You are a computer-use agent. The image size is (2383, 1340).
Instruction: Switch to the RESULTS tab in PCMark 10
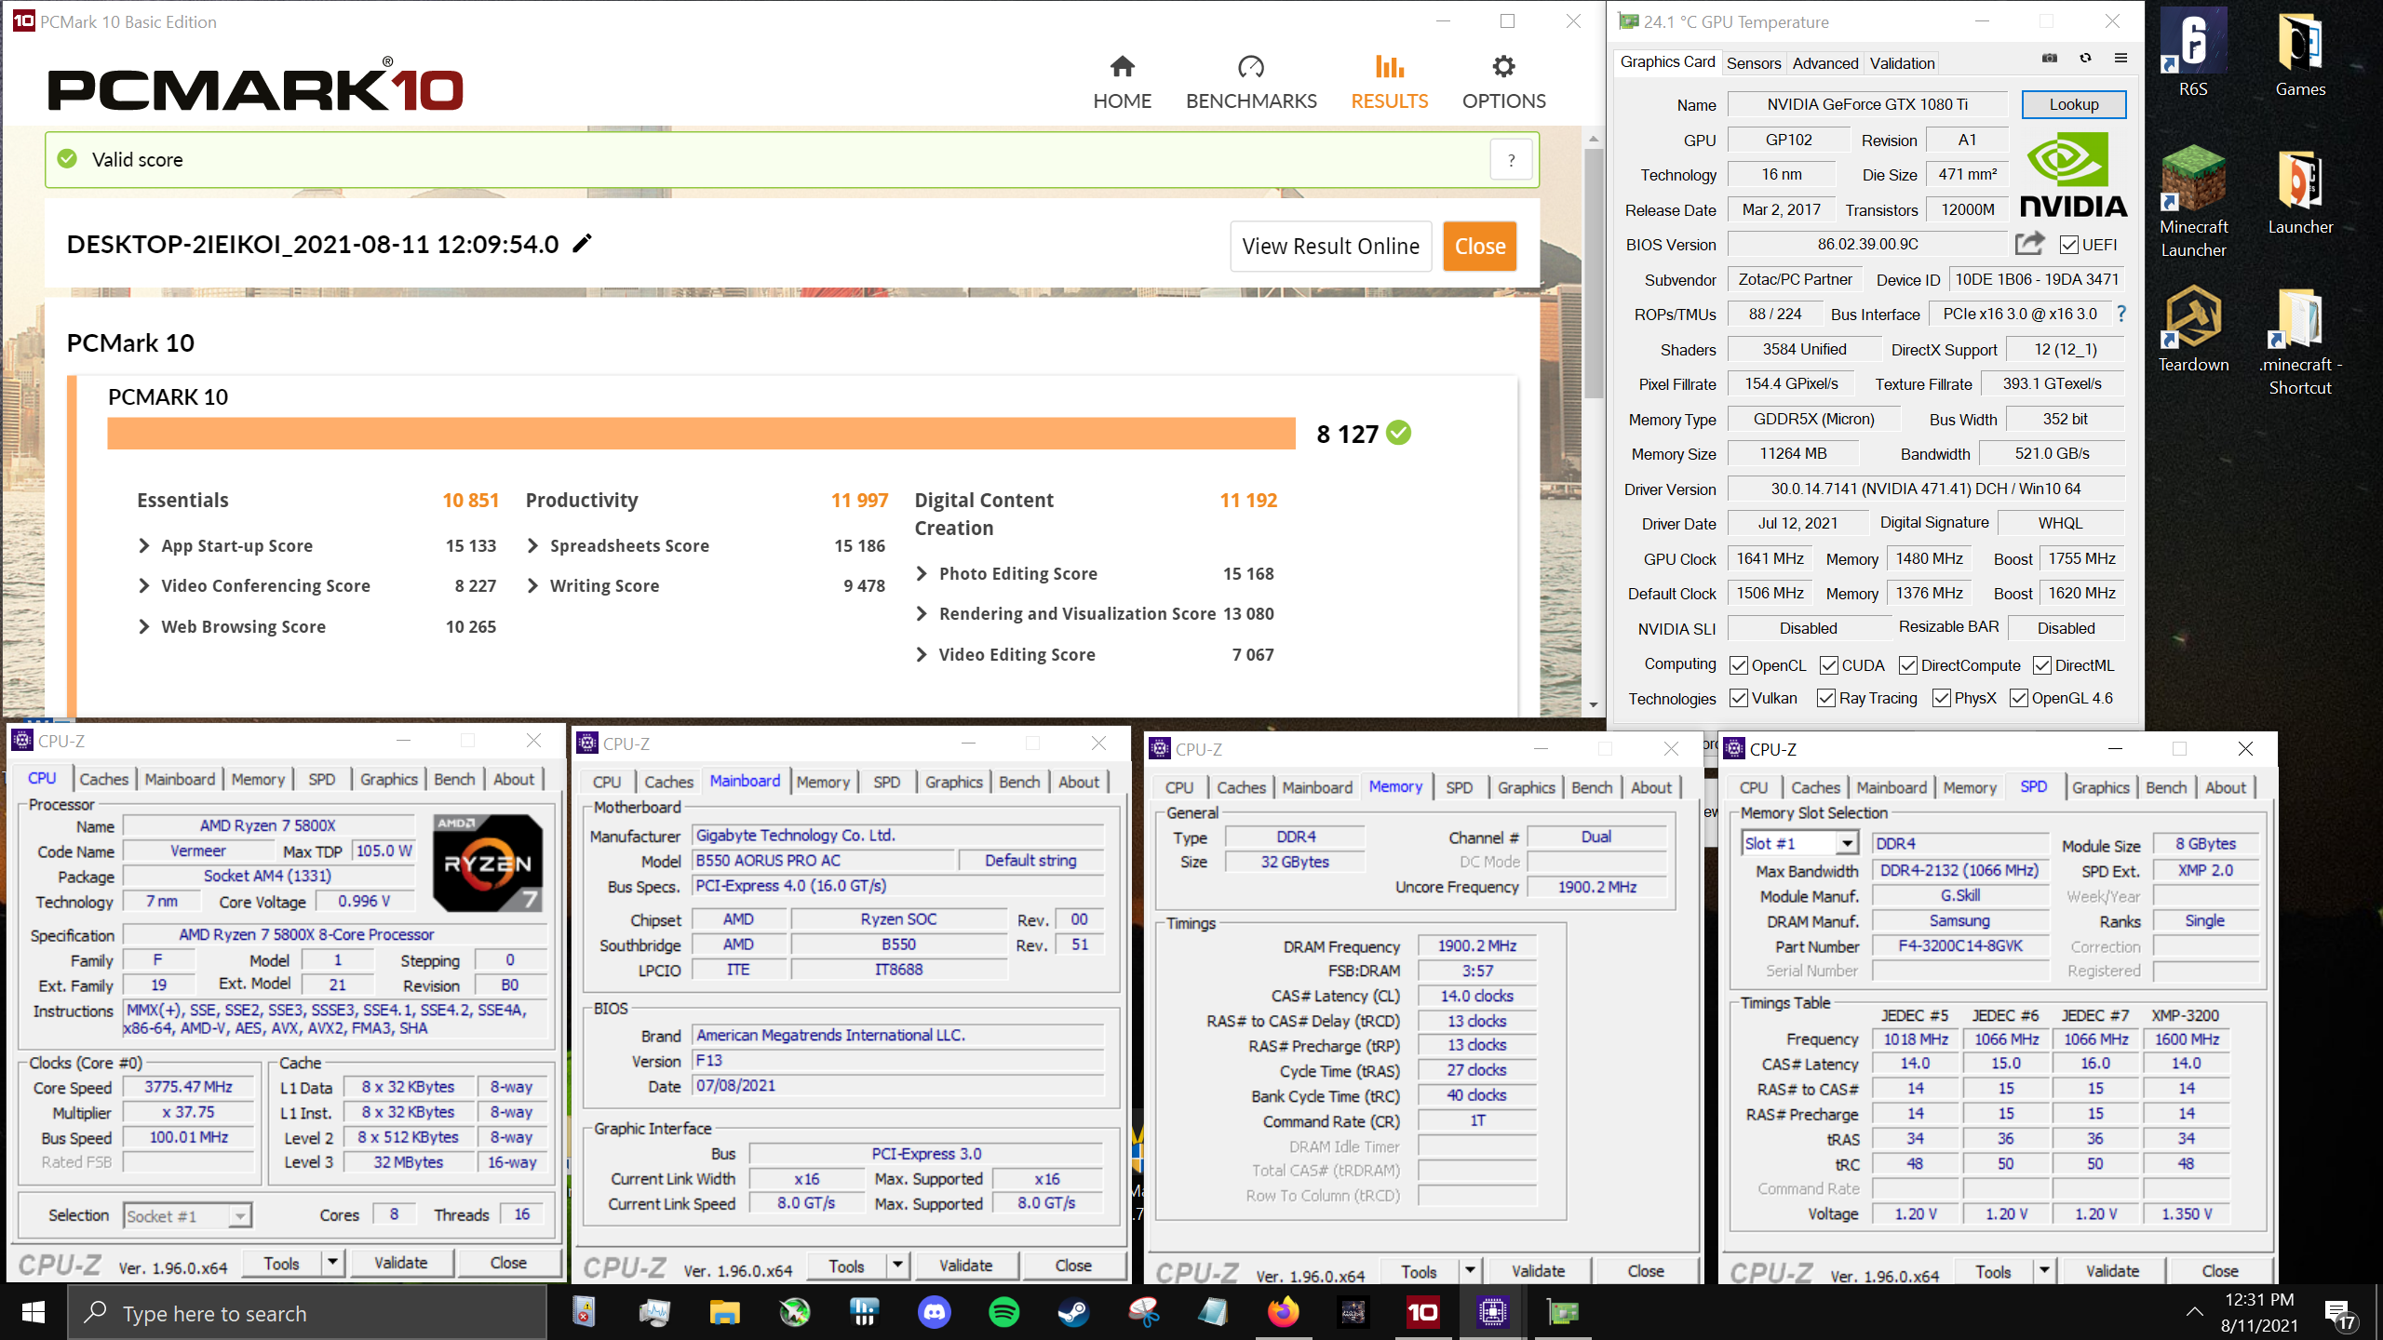click(x=1389, y=82)
